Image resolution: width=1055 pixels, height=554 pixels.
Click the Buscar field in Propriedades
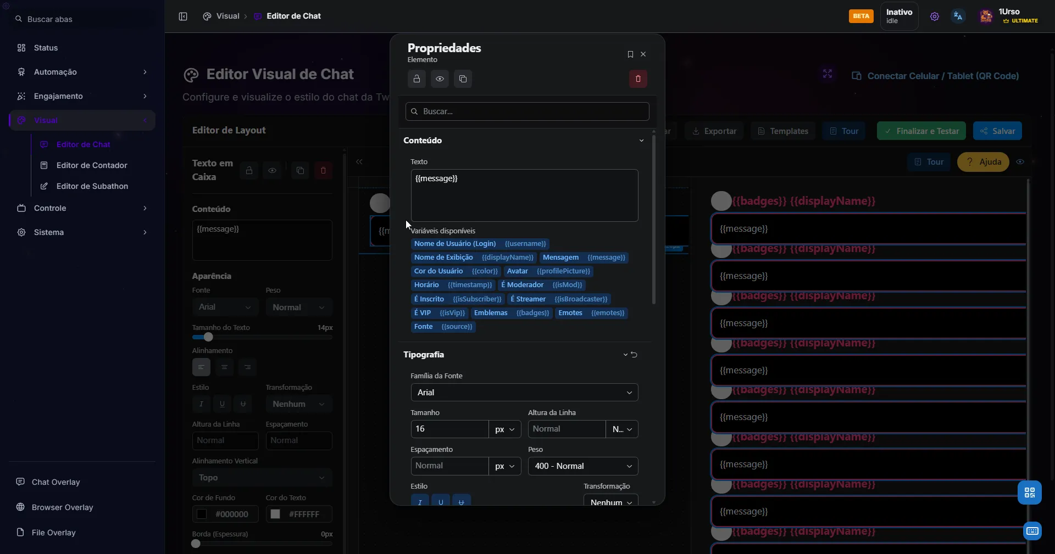click(x=527, y=111)
